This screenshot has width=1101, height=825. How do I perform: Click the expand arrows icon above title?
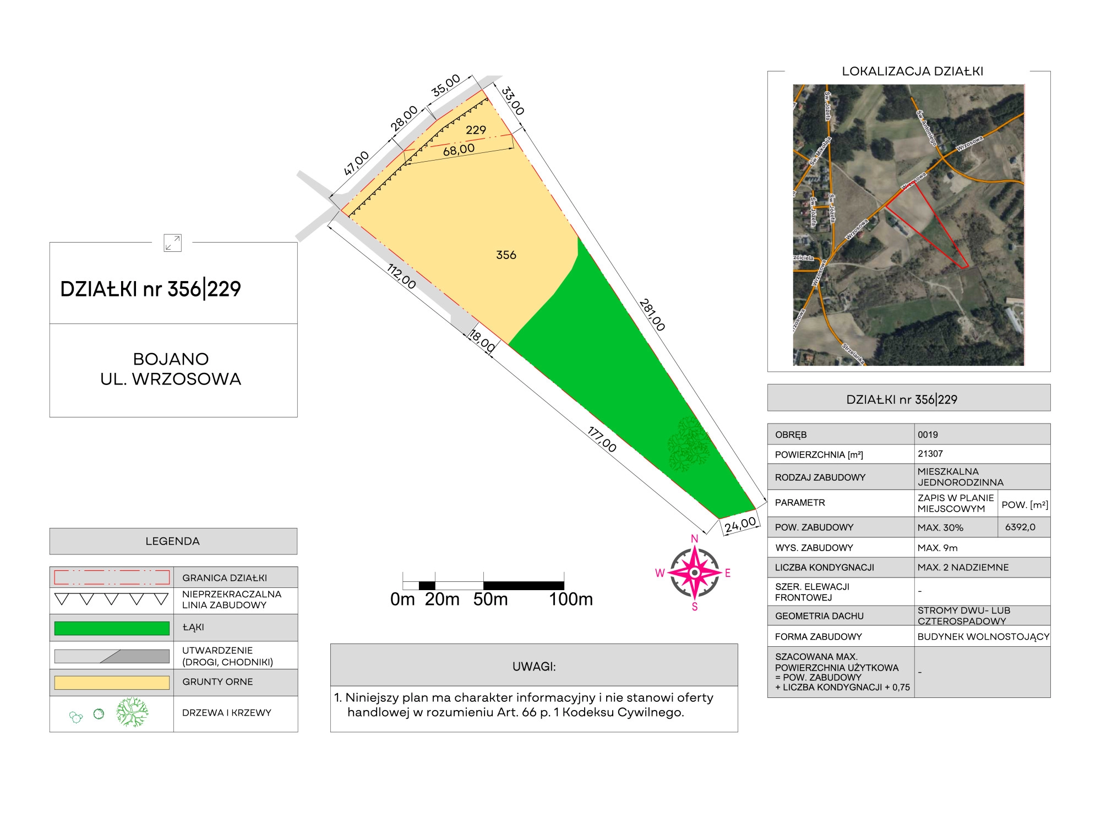[172, 243]
